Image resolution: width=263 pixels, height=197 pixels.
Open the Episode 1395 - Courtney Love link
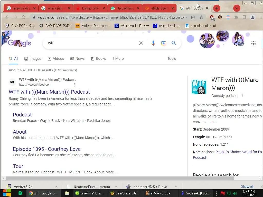pyautogui.click(x=47, y=149)
